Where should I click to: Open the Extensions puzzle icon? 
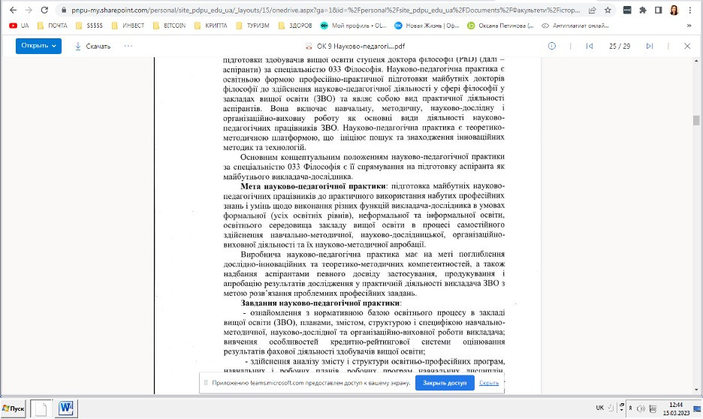pos(643,10)
